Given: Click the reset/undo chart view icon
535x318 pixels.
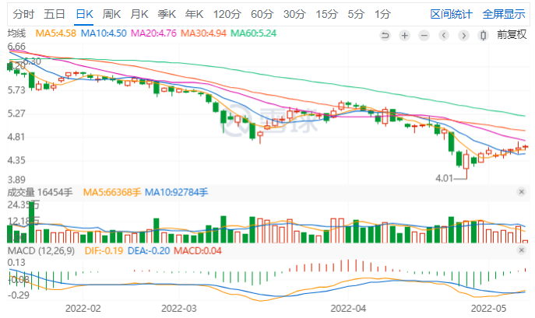Looking at the screenshot, I should (x=385, y=35).
